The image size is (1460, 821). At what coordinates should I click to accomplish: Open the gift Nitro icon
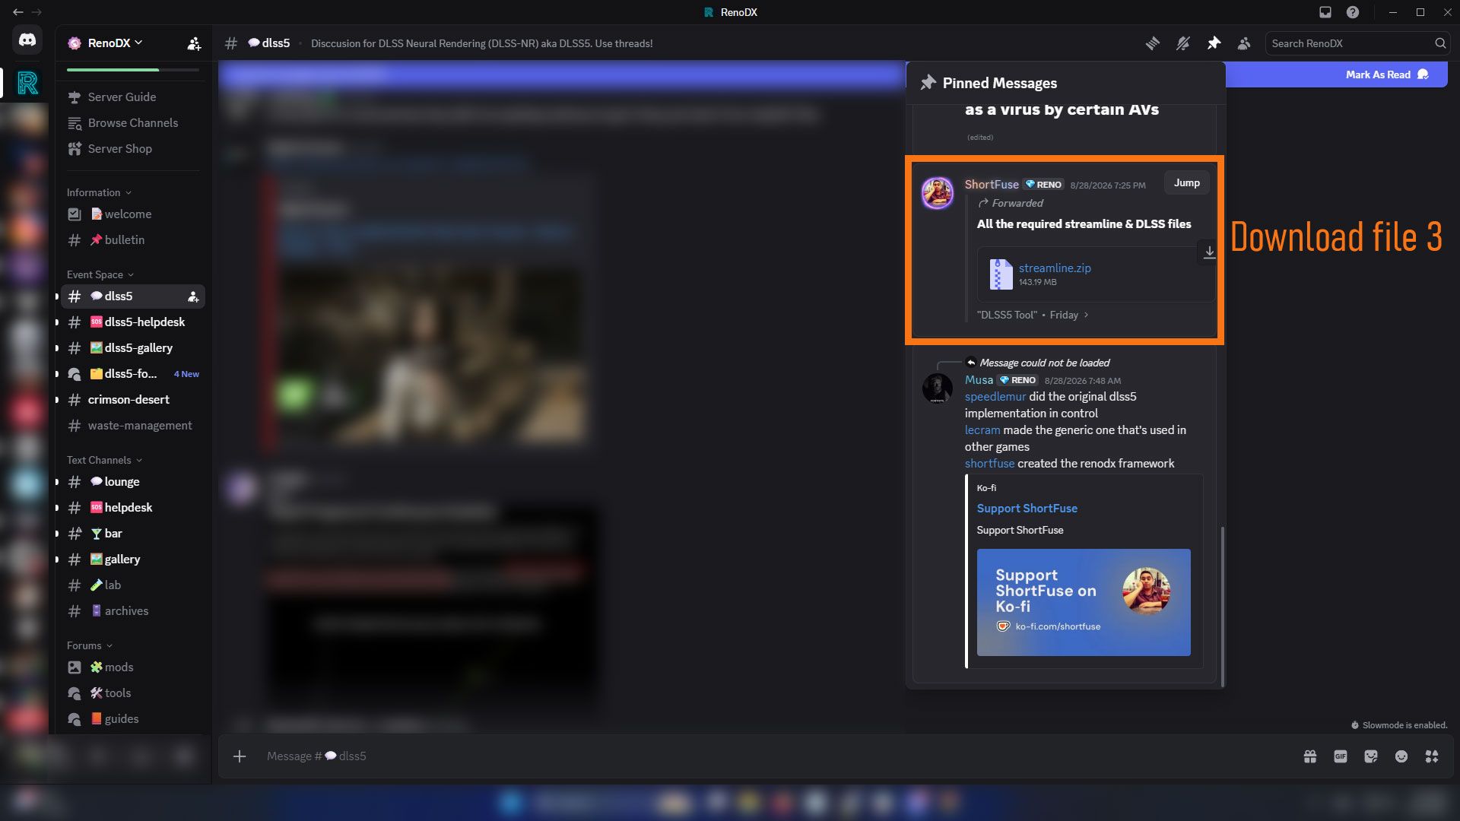coord(1310,756)
